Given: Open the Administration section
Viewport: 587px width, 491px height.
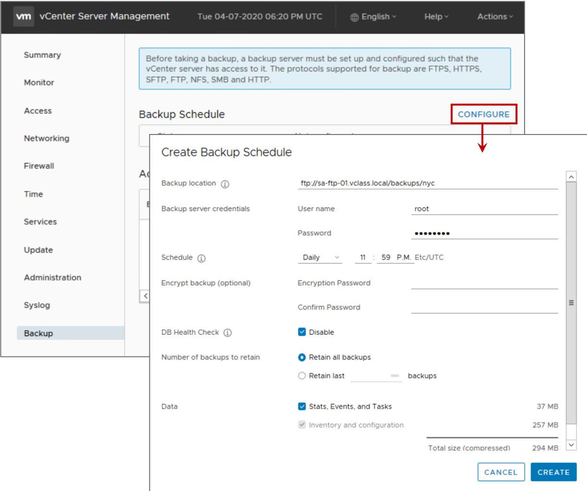Looking at the screenshot, I should pos(52,277).
